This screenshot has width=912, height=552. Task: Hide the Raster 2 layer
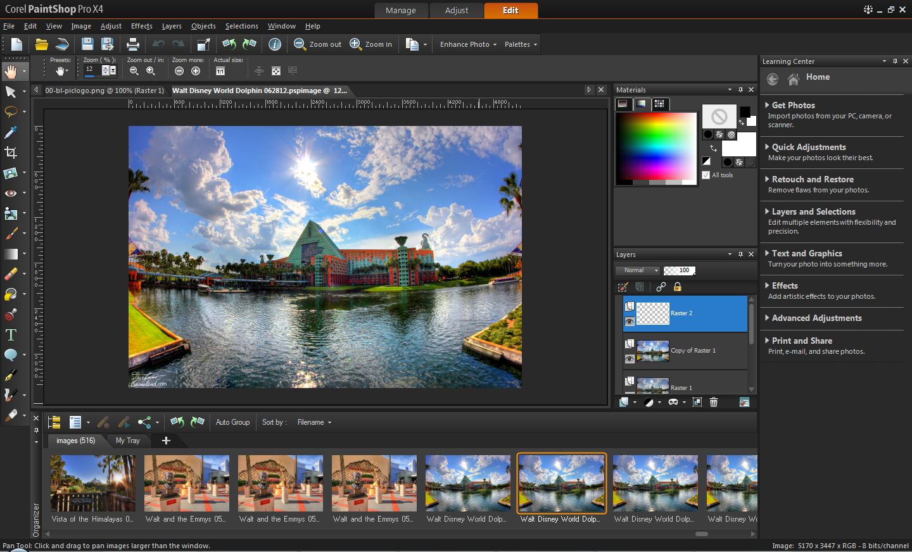pyautogui.click(x=630, y=322)
